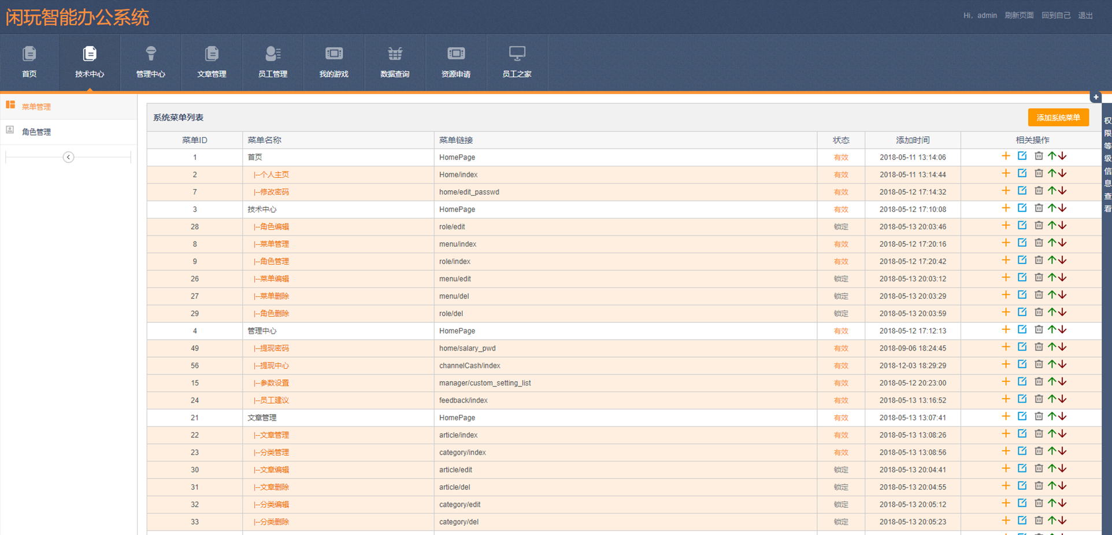Click the 刷新页面 link

point(1018,16)
